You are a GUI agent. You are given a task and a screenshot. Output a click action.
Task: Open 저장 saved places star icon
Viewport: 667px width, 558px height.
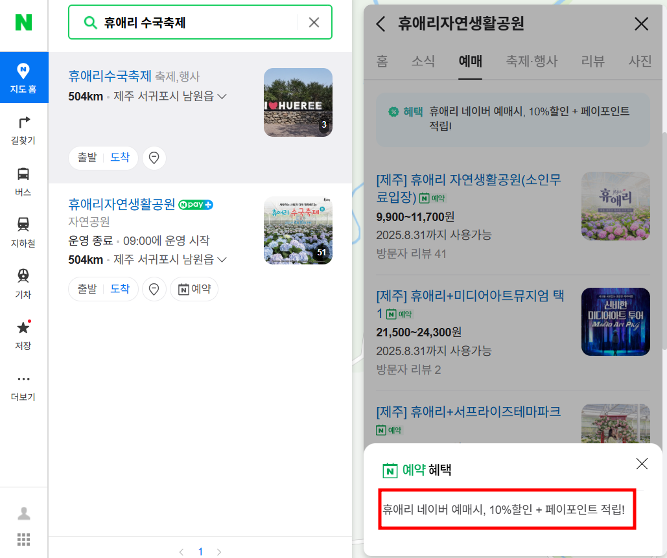point(23,334)
